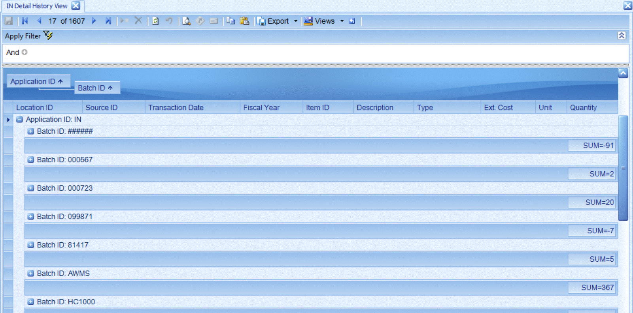Click the Views button
Screen dimensions: 633x313
tap(320, 21)
